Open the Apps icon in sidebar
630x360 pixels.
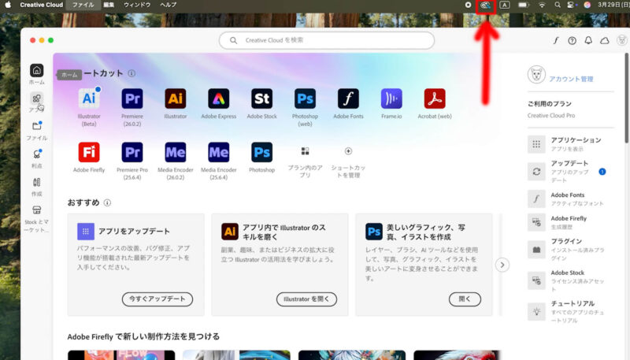click(36, 98)
